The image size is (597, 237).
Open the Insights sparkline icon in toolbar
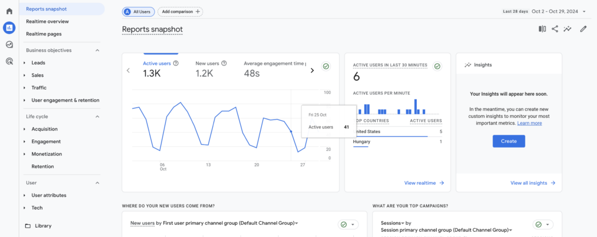coord(568,29)
